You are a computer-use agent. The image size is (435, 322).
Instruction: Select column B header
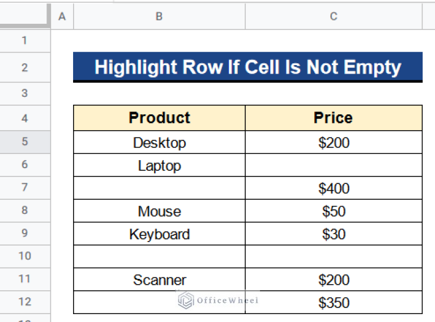click(159, 17)
